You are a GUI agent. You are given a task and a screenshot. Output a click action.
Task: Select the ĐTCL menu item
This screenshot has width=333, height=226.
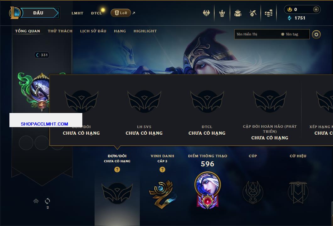click(x=96, y=13)
